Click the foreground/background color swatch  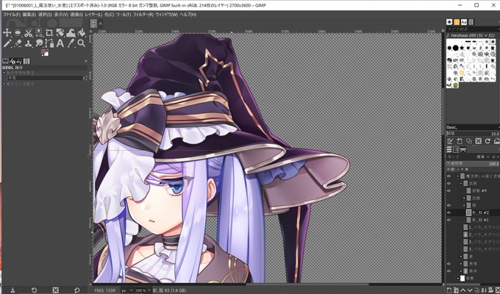click(x=45, y=53)
